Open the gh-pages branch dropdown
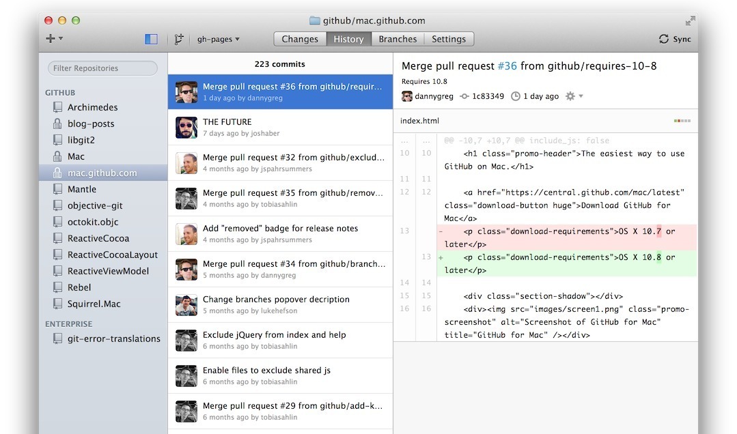The image size is (737, 434). point(218,39)
